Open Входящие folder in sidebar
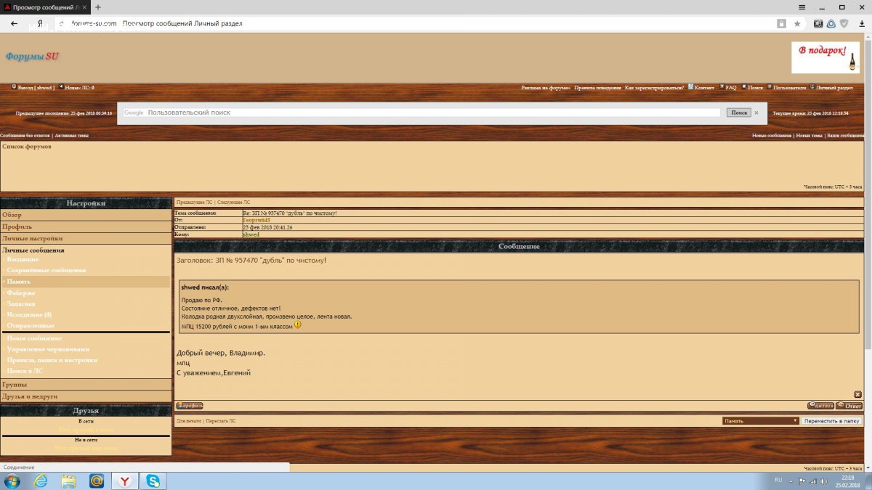The height and width of the screenshot is (490, 872). [23, 259]
